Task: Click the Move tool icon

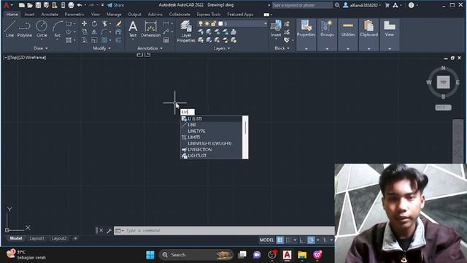Action: [85, 23]
